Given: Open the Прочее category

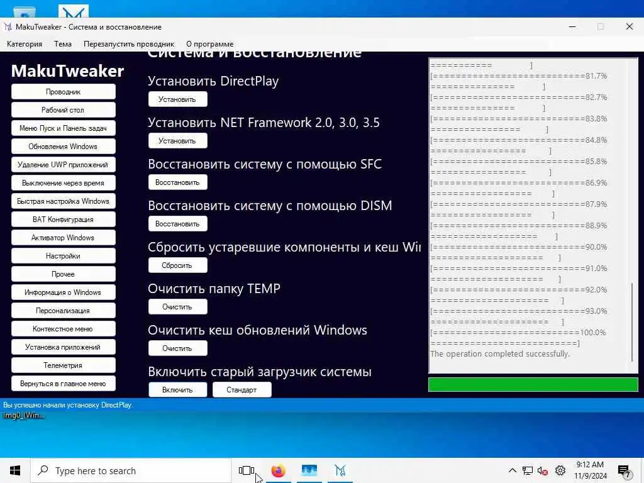Looking at the screenshot, I should pyautogui.click(x=64, y=274).
